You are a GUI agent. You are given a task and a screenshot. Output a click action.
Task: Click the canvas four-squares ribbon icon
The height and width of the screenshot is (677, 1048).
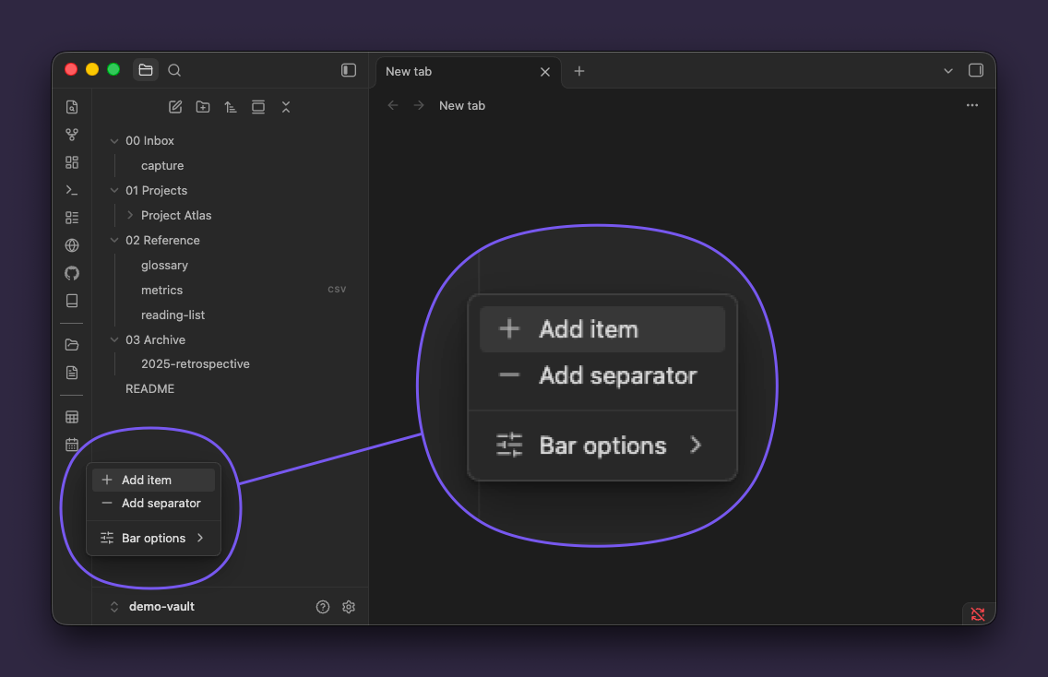coord(72,162)
